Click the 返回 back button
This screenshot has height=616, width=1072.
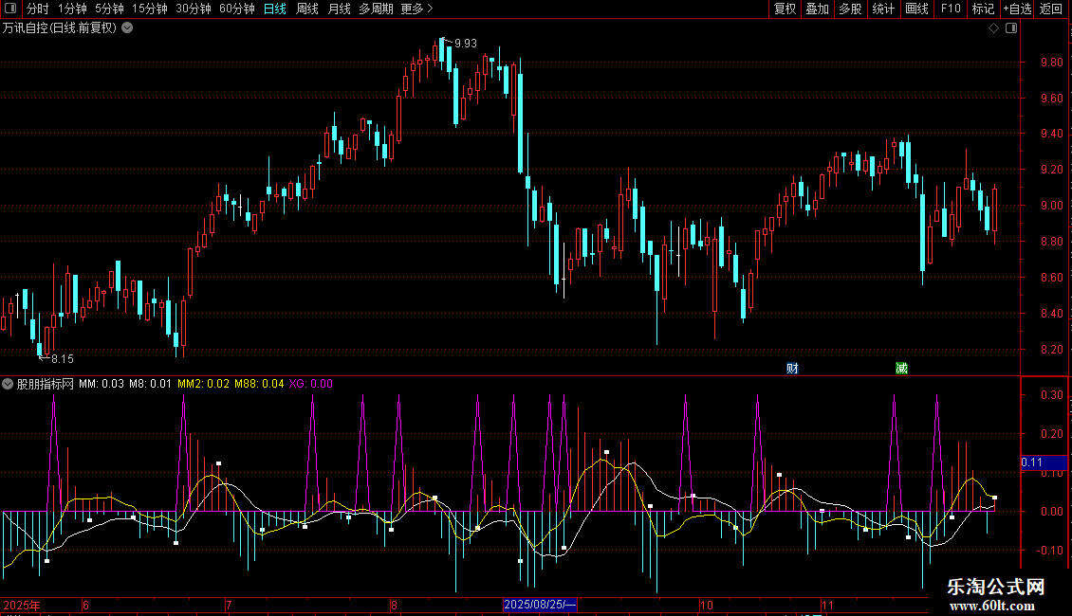[1051, 9]
